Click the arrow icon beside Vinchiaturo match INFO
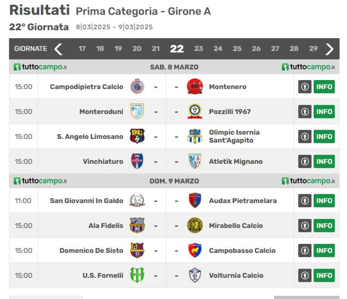 click(305, 161)
